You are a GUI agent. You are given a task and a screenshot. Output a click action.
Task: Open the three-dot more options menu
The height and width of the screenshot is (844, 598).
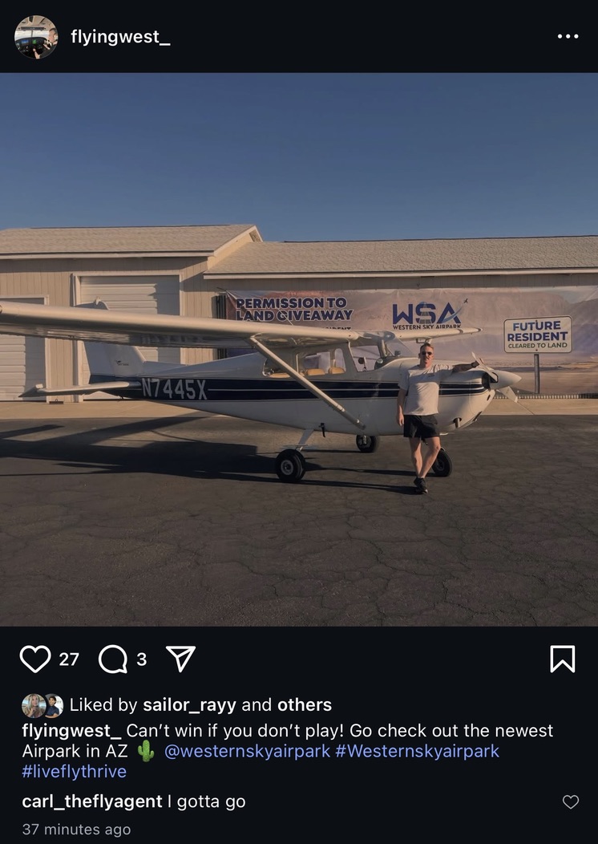click(568, 37)
